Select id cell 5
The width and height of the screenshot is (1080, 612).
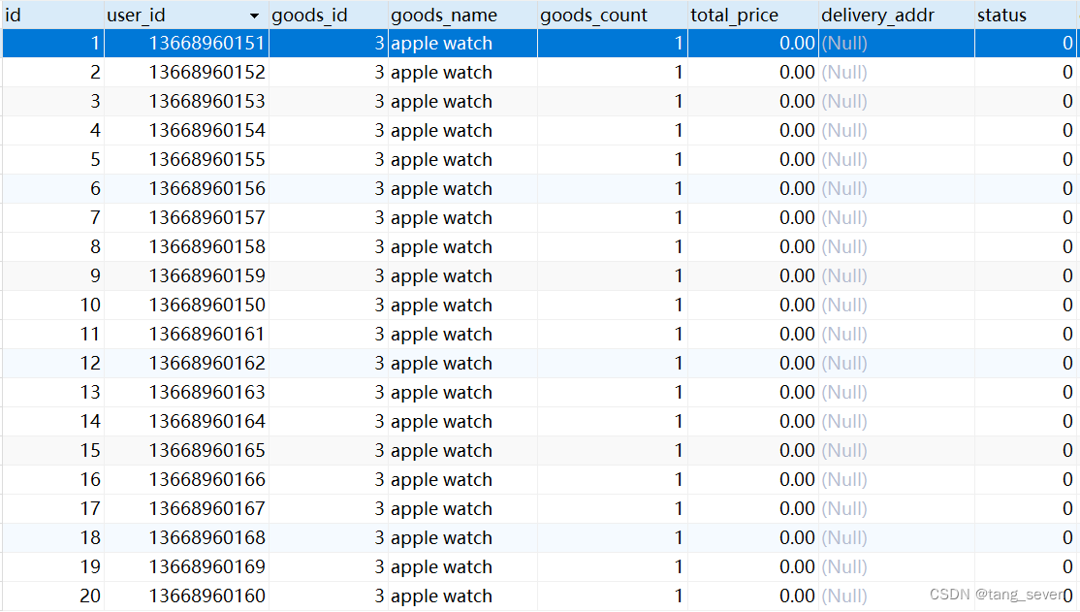[53, 159]
